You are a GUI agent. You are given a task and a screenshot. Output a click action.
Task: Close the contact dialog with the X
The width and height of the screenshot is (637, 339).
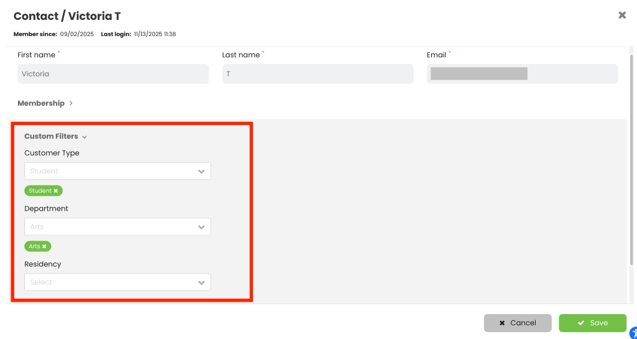(622, 16)
